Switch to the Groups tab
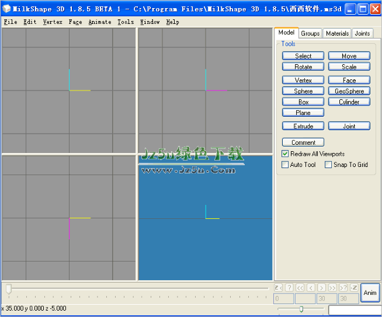 310,33
